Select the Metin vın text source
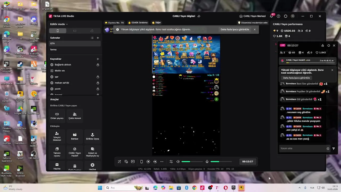The image size is (341, 192). 75,71
